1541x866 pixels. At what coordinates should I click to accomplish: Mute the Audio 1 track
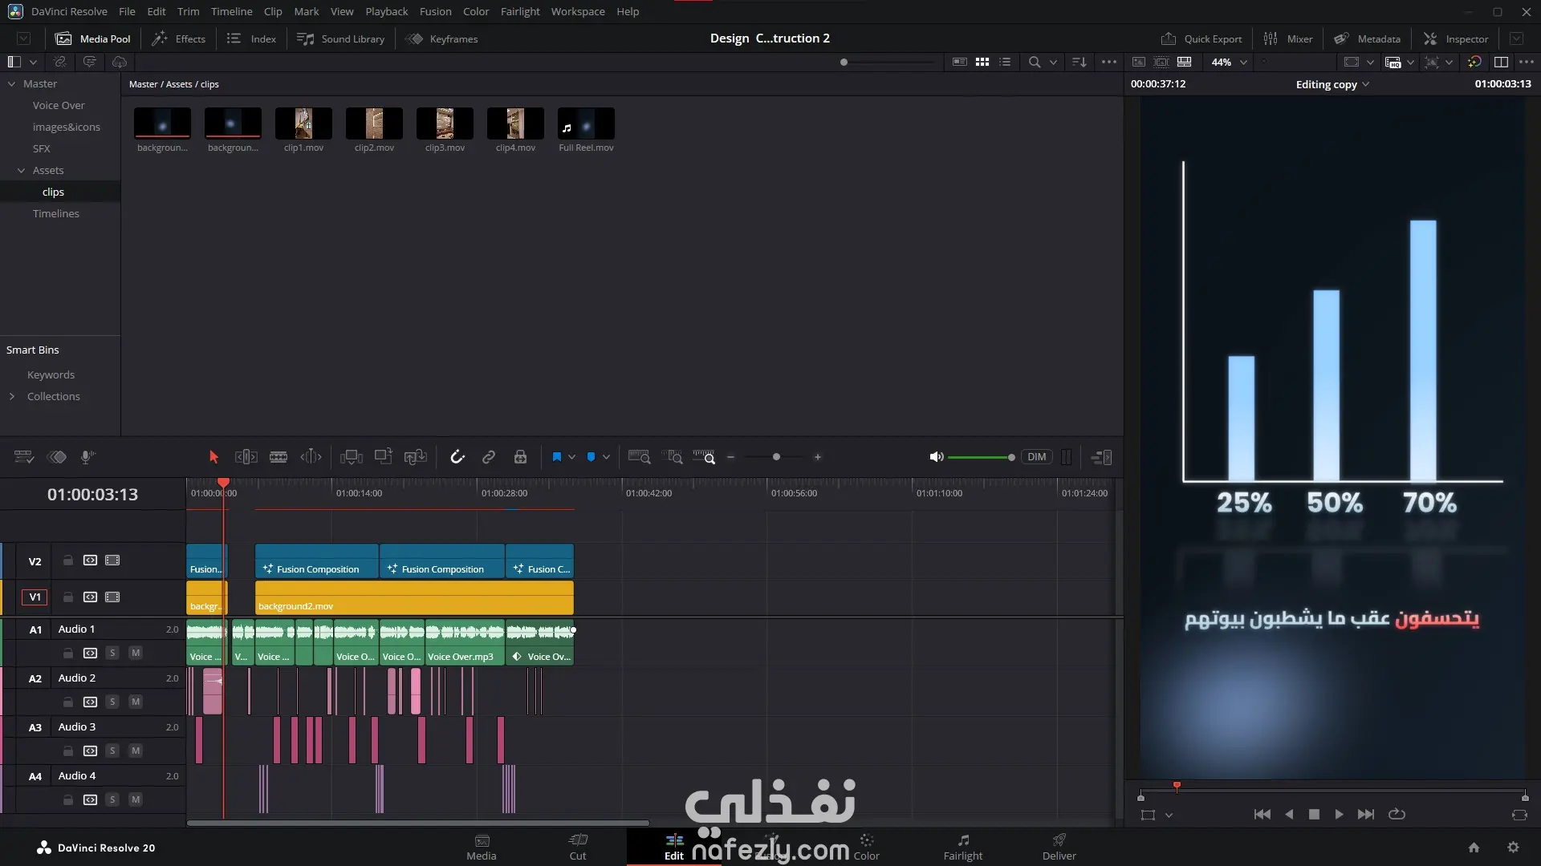coord(136,653)
